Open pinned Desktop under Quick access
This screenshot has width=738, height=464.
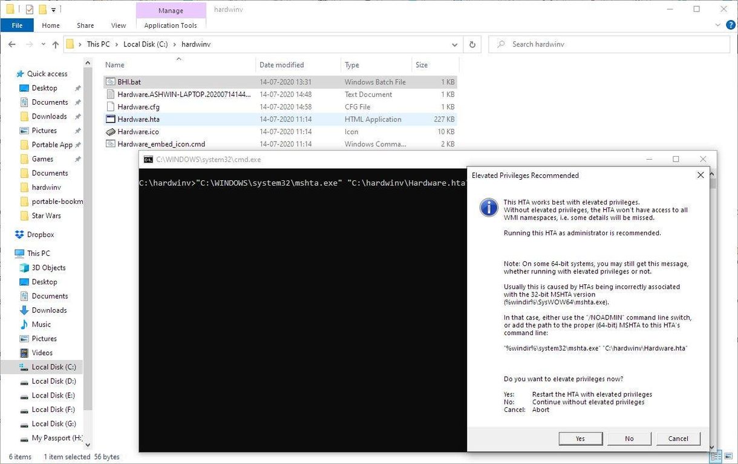pos(44,88)
